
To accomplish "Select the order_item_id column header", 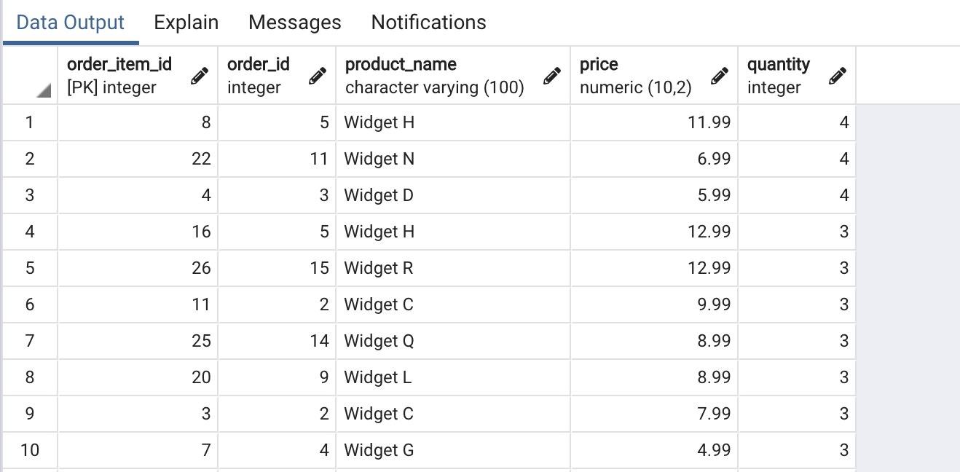I will pos(120,76).
